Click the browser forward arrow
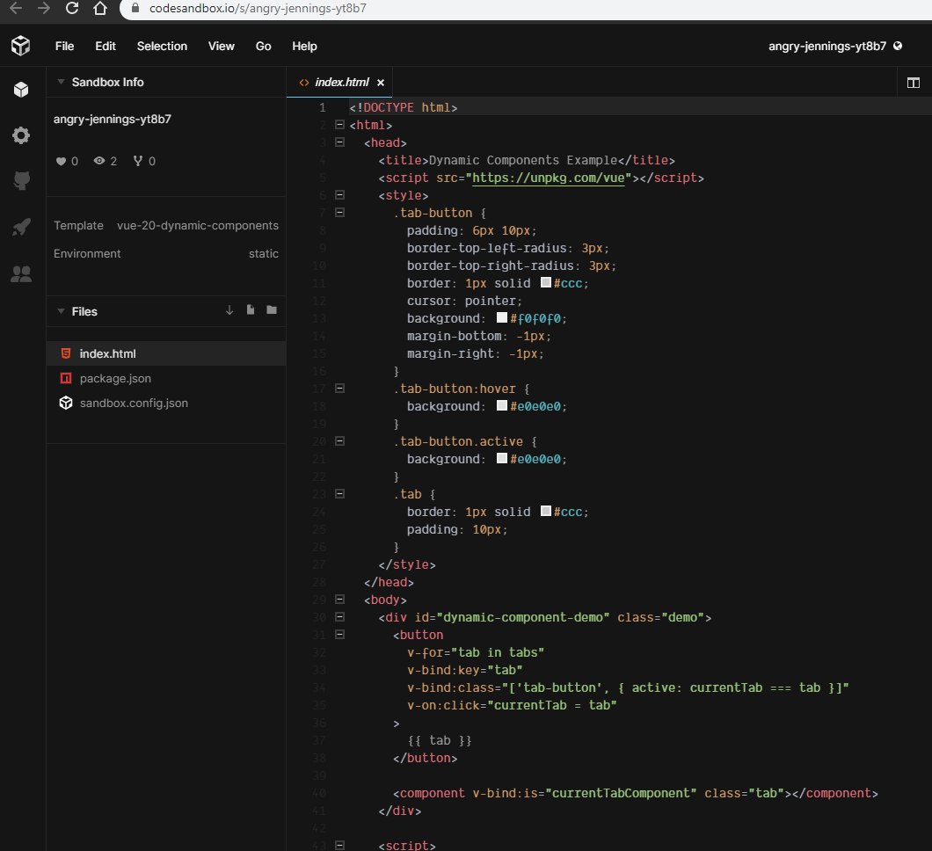932x851 pixels. pos(43,8)
